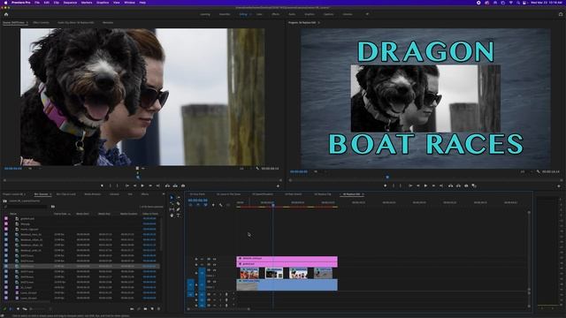The image size is (566, 318).
Task: Select the Ripple Edit tool
Action: (172, 203)
